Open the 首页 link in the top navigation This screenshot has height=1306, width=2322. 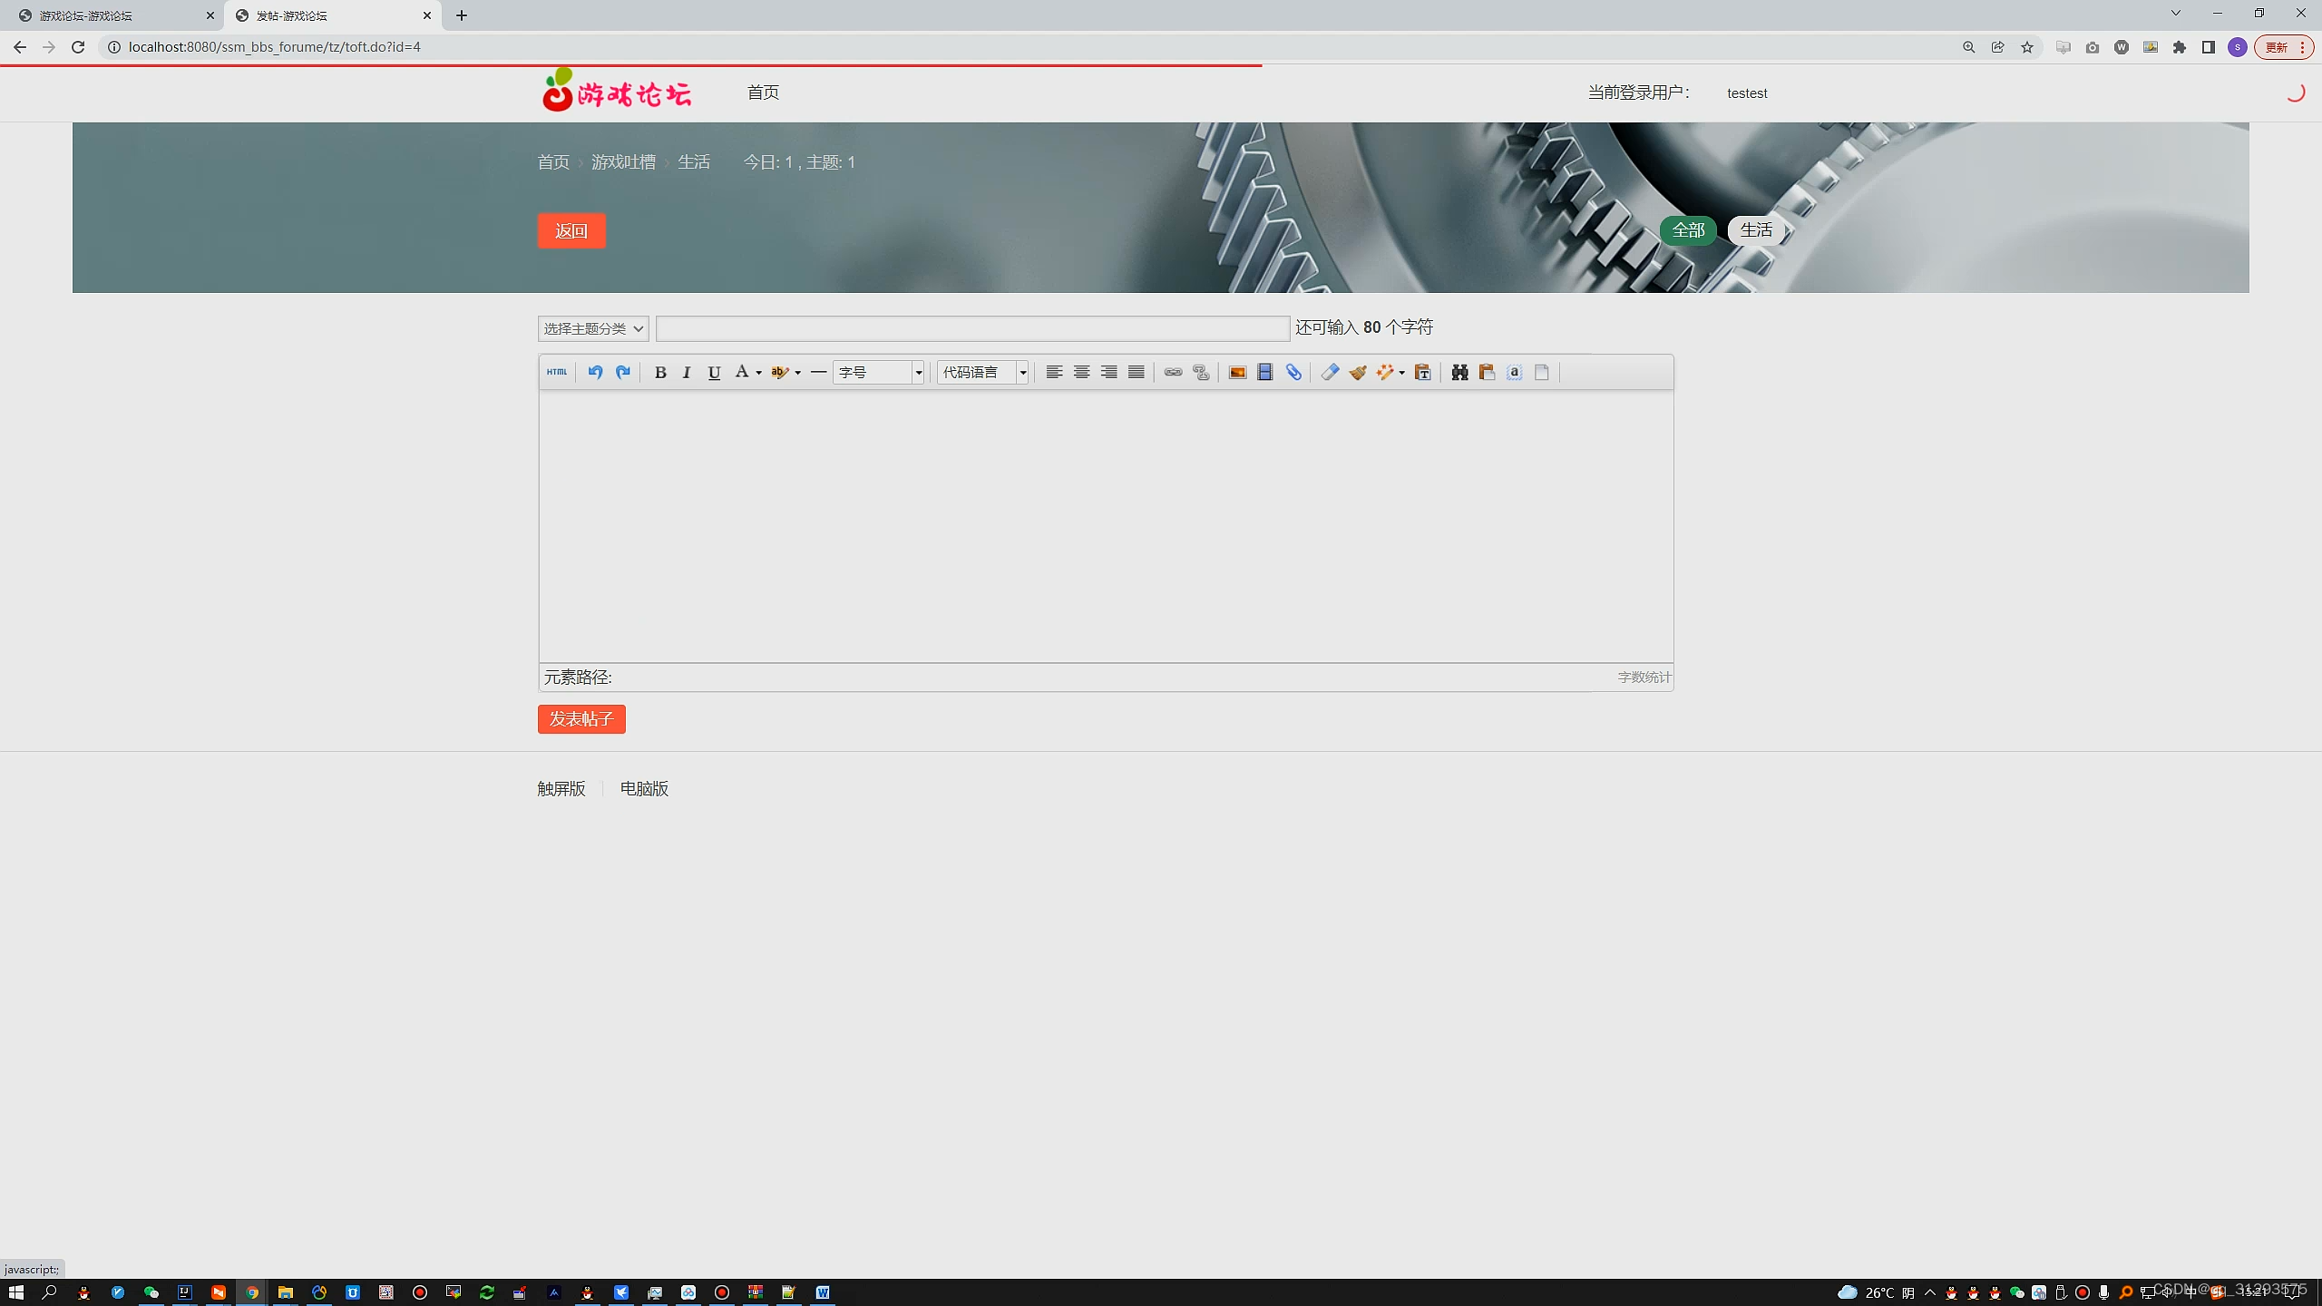point(763,93)
